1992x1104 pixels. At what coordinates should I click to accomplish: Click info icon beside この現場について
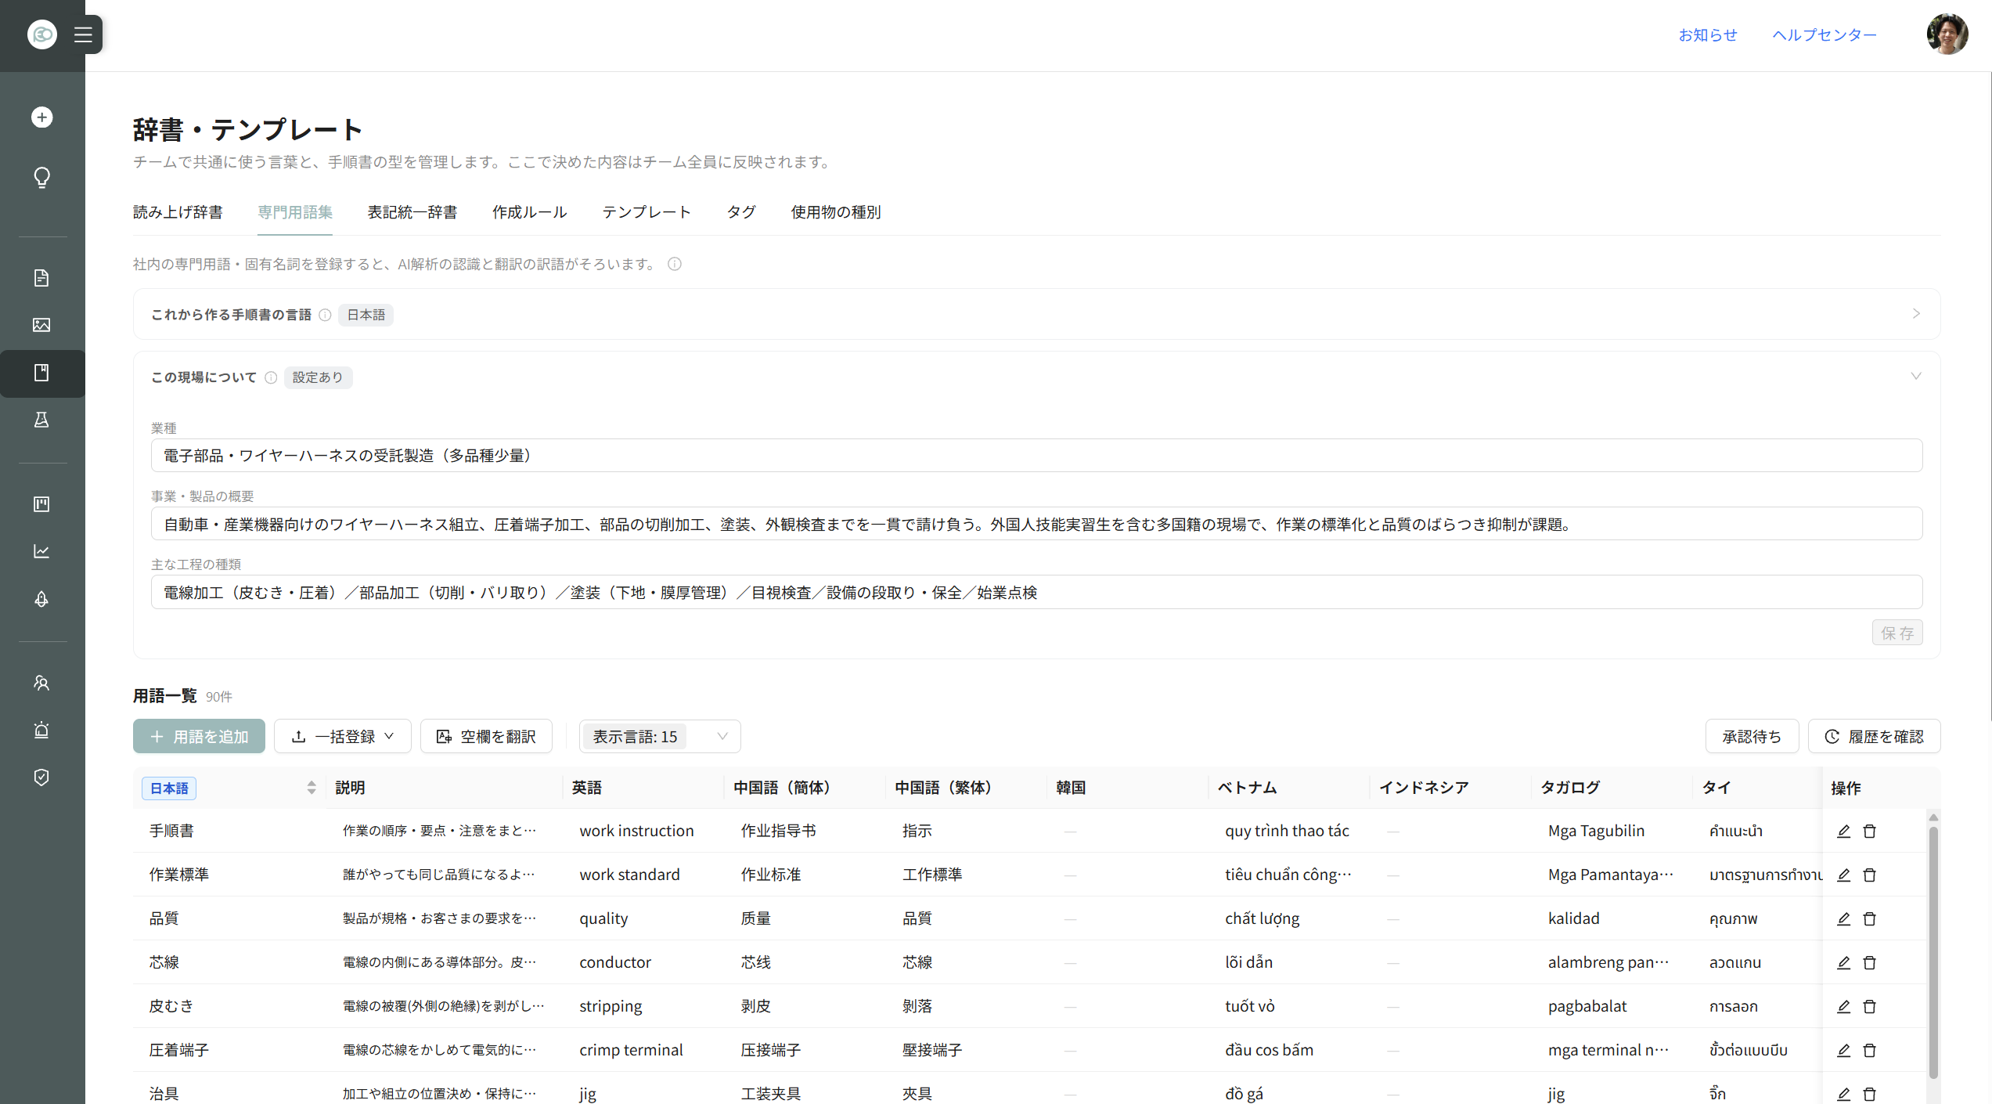(x=271, y=377)
